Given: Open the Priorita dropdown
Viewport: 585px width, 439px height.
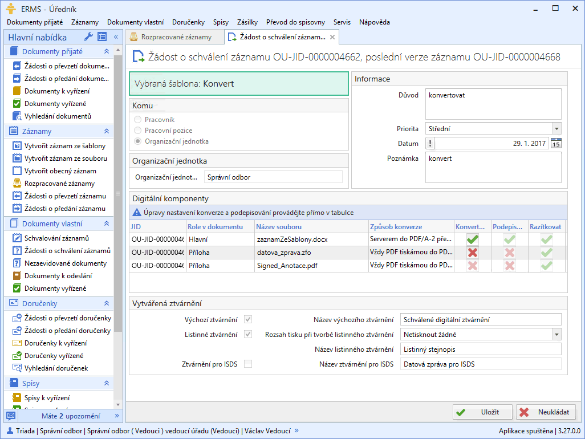Looking at the screenshot, I should click(x=556, y=129).
